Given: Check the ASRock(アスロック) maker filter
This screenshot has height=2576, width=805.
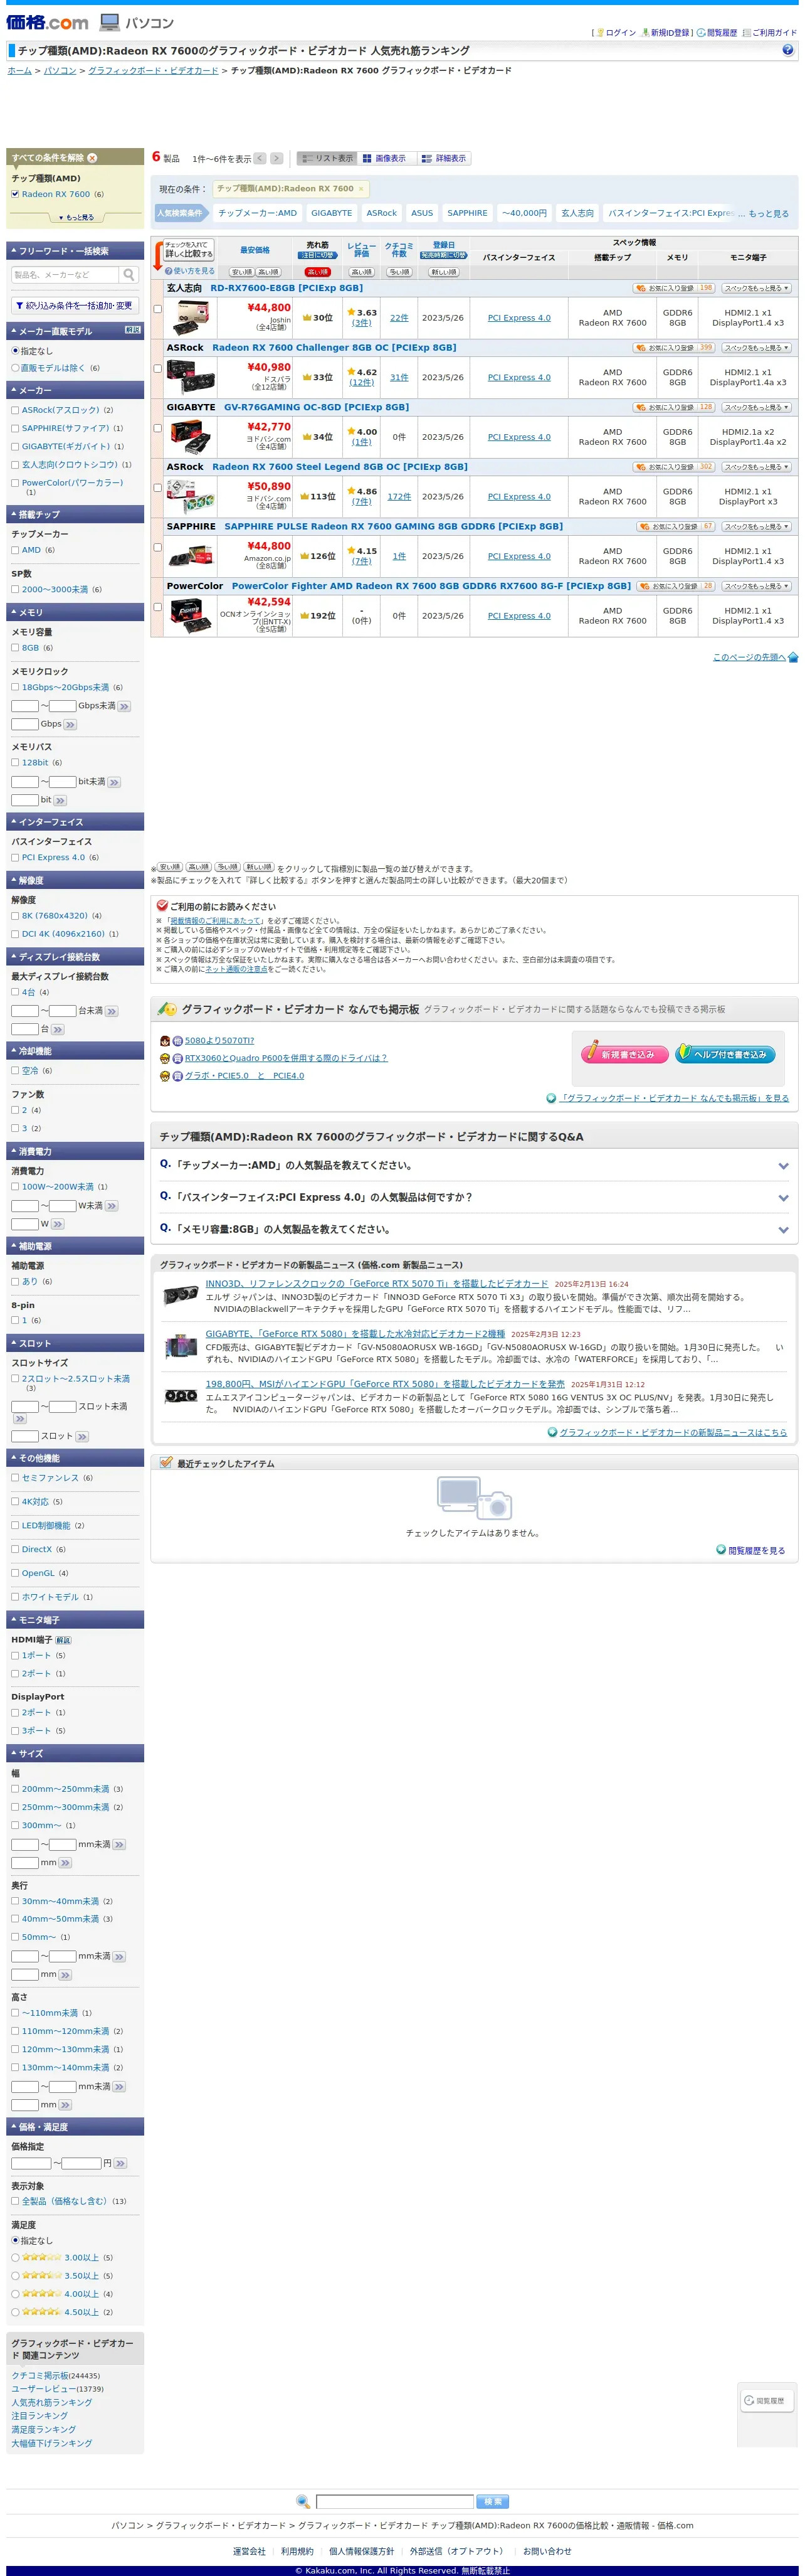Looking at the screenshot, I should (x=15, y=410).
